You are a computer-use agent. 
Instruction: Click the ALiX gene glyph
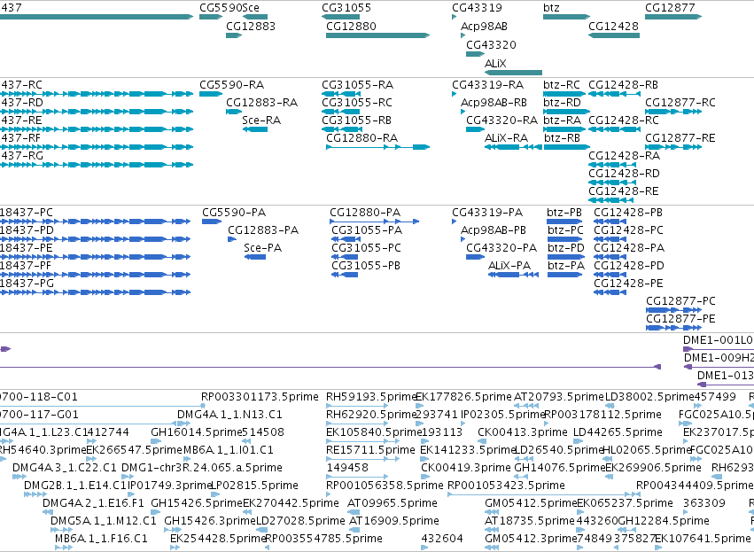[513, 73]
